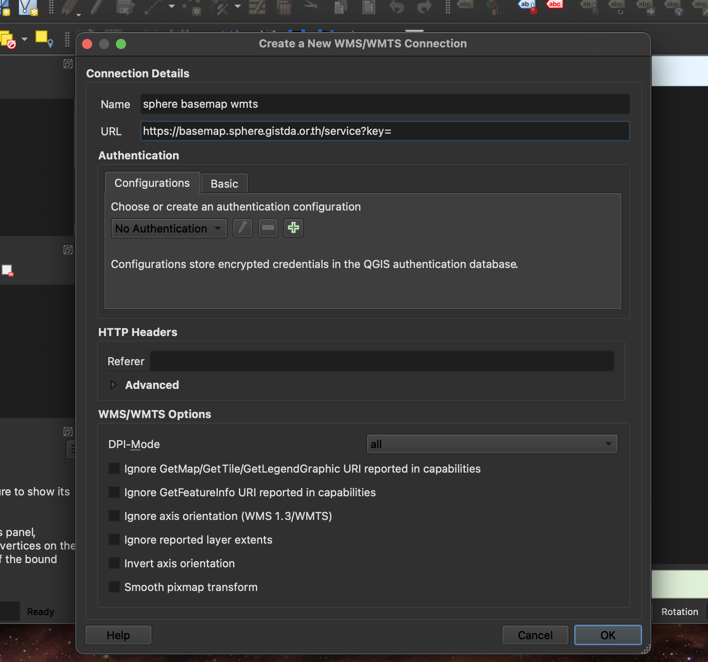The height and width of the screenshot is (662, 708).
Task: Click the Save Layer Edits icon
Action: [x=124, y=7]
